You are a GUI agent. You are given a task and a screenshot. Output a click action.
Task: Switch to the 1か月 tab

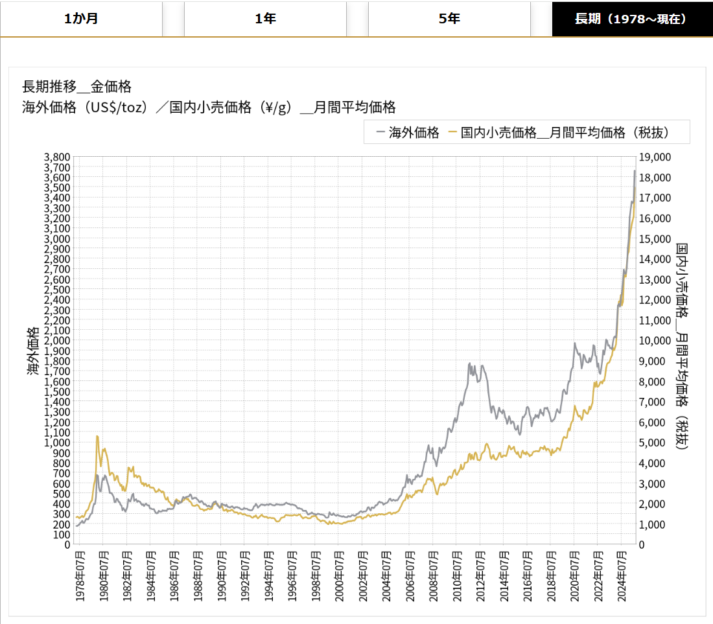coord(81,19)
